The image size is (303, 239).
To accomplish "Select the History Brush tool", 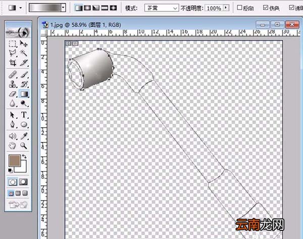I will (x=24, y=84).
